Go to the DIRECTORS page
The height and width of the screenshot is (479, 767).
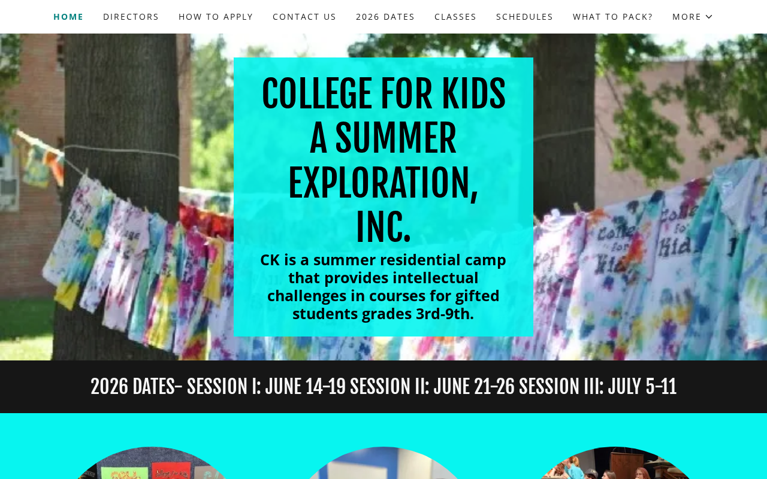click(131, 17)
